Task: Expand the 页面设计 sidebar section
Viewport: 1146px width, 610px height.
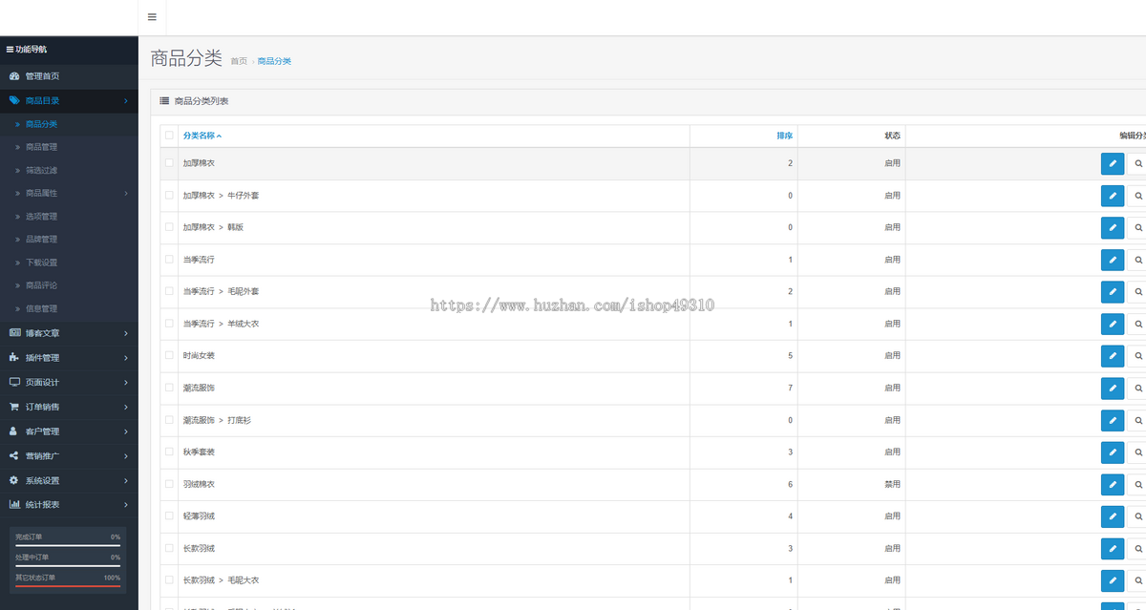Action: click(x=69, y=382)
